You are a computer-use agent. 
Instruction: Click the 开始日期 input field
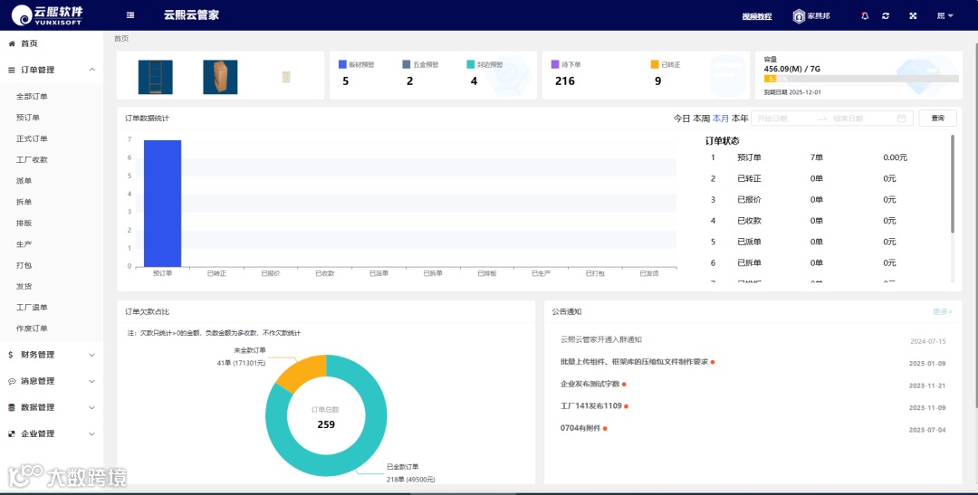[785, 119]
